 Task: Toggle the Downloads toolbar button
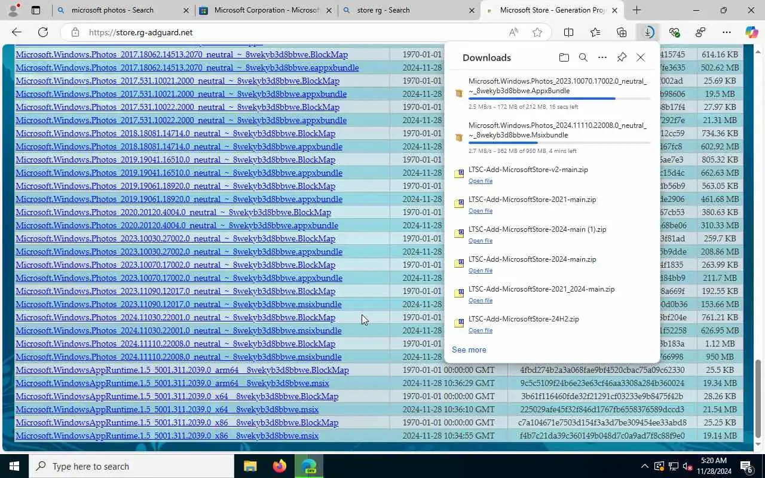[648, 32]
